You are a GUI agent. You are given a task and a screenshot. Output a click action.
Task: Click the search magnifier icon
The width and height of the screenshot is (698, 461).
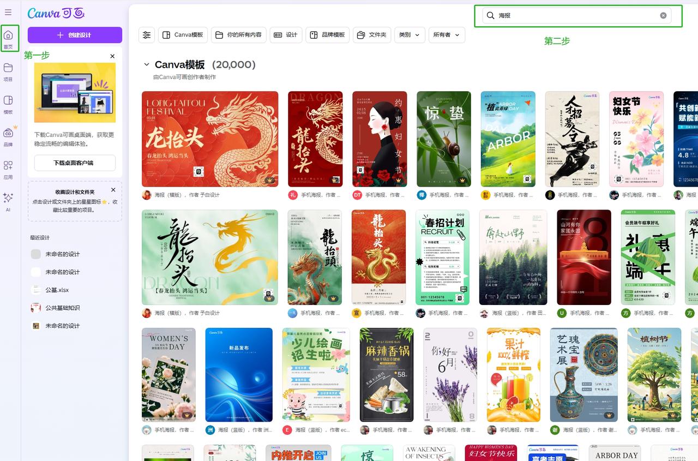click(490, 15)
